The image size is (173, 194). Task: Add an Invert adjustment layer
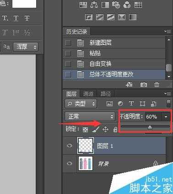(x=89, y=17)
